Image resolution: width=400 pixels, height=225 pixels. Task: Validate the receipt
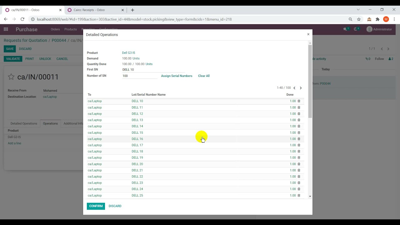[13, 59]
